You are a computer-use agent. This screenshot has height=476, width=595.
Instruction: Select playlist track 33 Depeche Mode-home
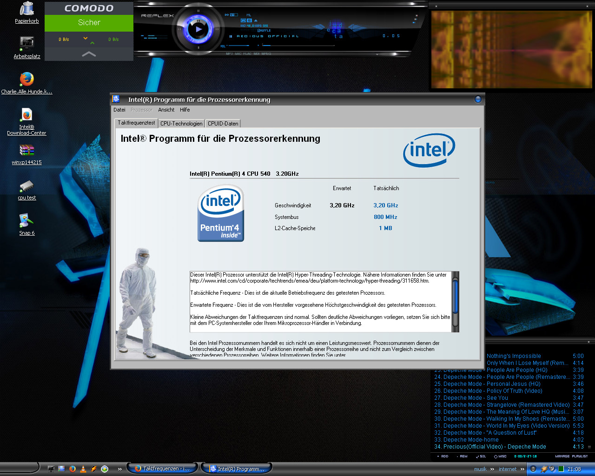[509, 440]
